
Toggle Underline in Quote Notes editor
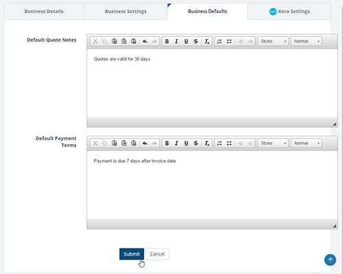(x=186, y=41)
